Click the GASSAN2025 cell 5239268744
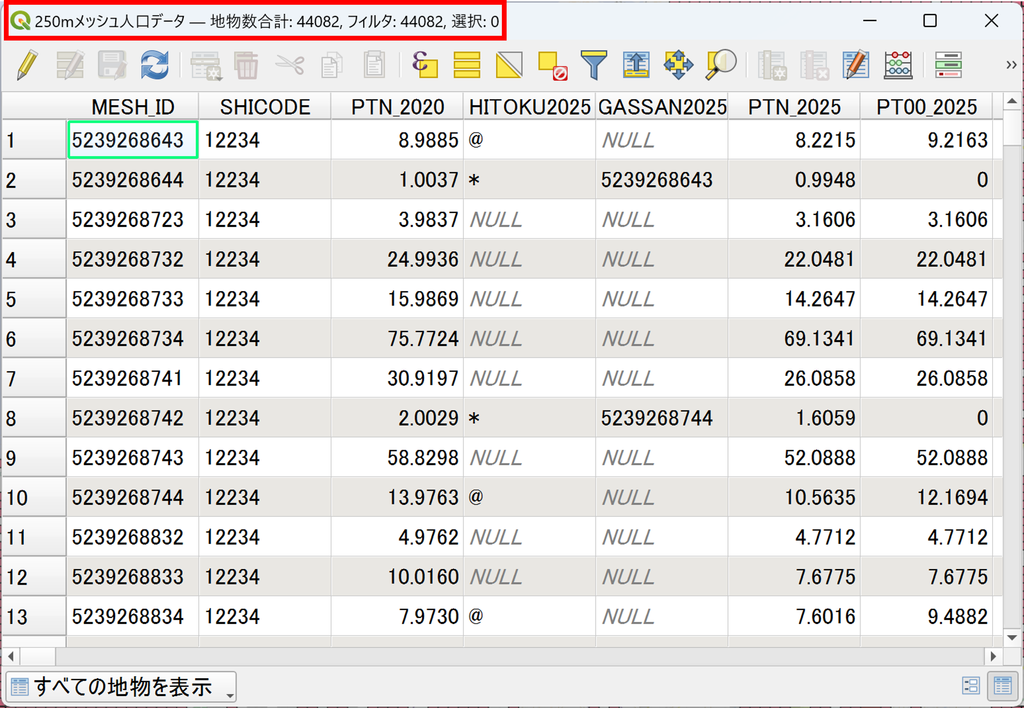Viewport: 1024px width, 708px height. pyautogui.click(x=662, y=418)
